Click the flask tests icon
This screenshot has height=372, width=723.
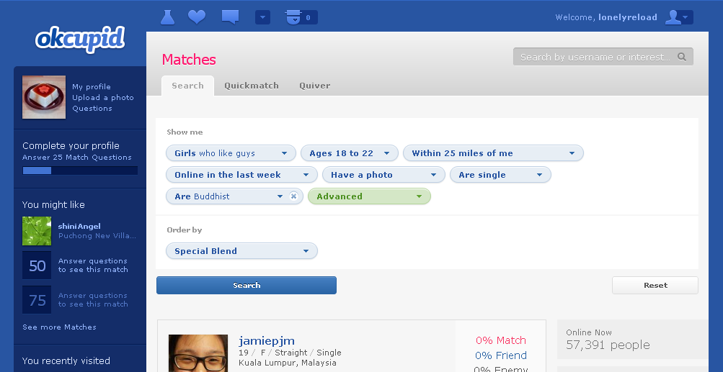(x=167, y=17)
